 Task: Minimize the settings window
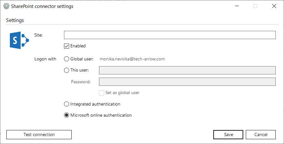pyautogui.click(x=237, y=6)
